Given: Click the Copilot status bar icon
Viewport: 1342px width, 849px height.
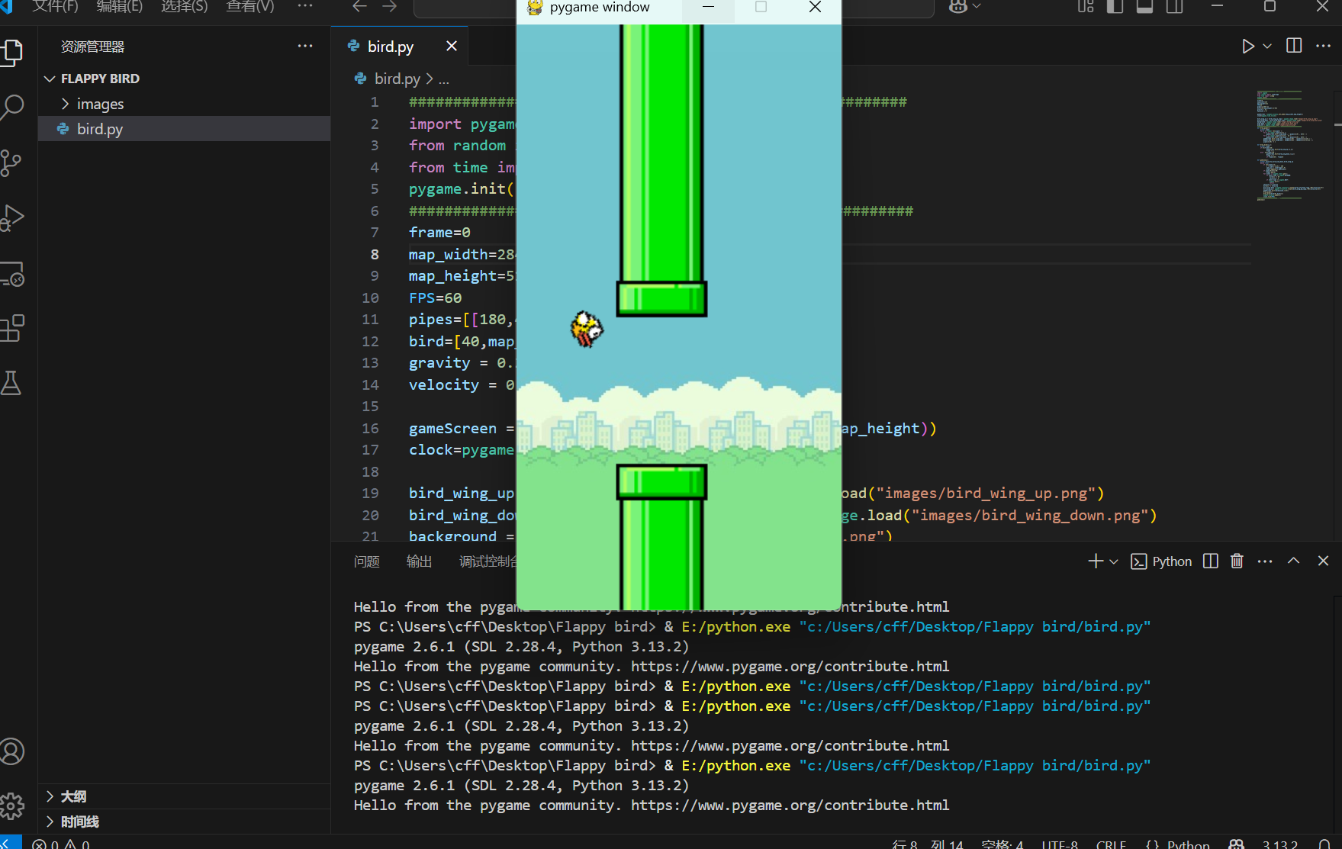Looking at the screenshot, I should pyautogui.click(x=1237, y=844).
